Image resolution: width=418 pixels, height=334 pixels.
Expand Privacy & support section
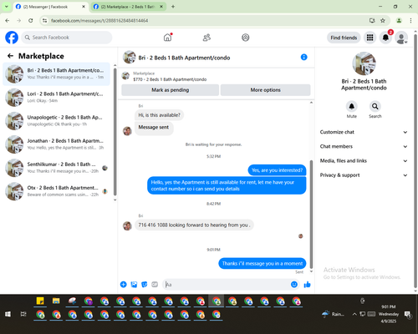[364, 175]
